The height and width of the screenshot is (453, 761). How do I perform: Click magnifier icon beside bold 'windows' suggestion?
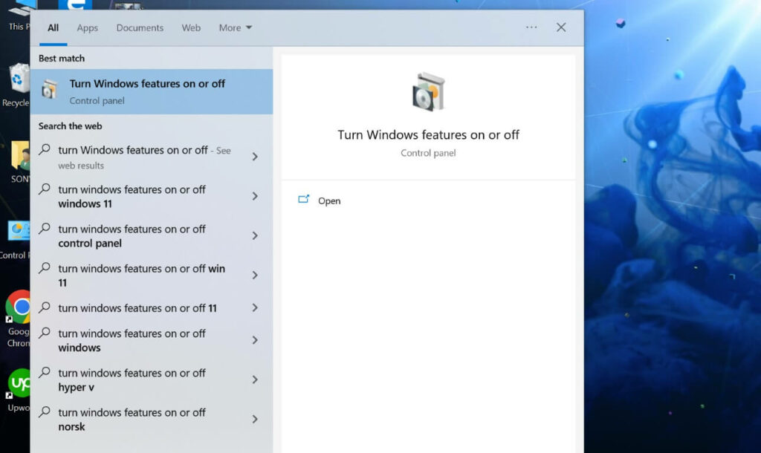pyautogui.click(x=45, y=333)
